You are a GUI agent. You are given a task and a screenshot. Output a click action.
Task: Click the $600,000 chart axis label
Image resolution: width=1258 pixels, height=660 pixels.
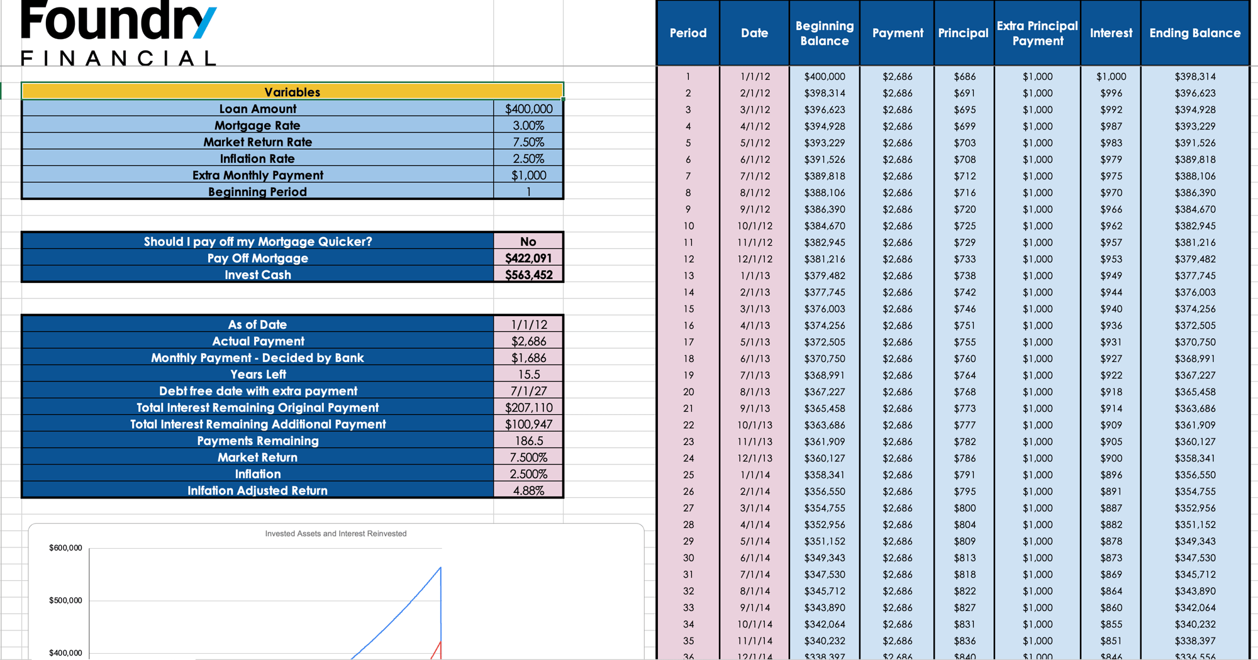[65, 548]
